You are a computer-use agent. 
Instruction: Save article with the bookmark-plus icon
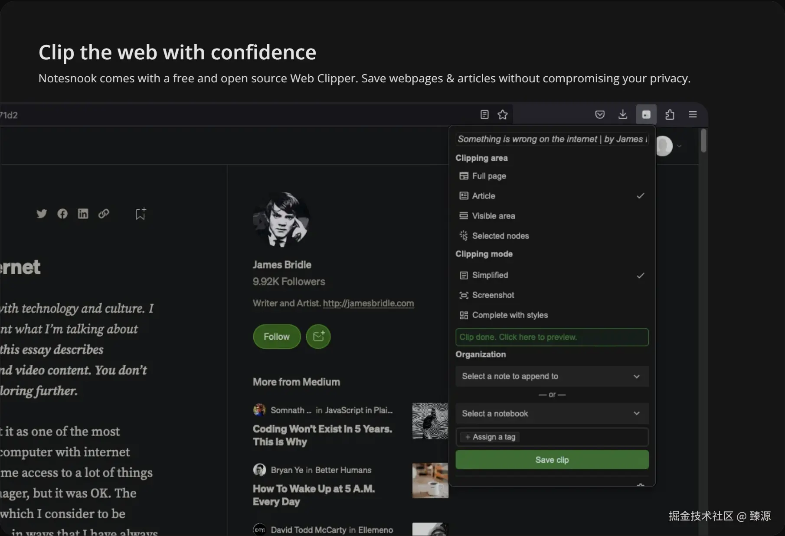(141, 214)
